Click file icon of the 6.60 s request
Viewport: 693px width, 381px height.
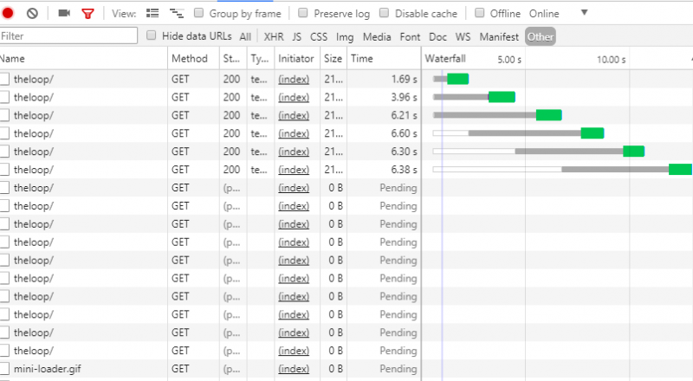click(4, 133)
